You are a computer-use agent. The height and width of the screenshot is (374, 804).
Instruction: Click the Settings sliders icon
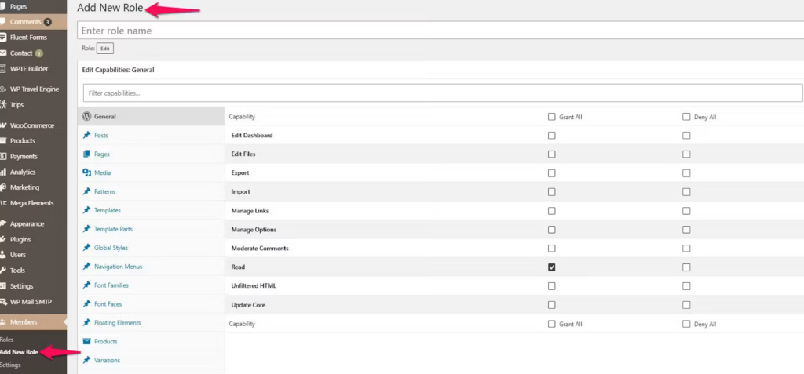click(x=2, y=286)
